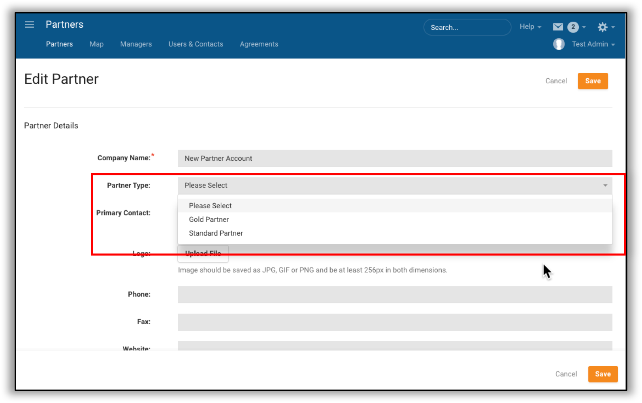Click the red required asterisk by Company Name

[152, 155]
